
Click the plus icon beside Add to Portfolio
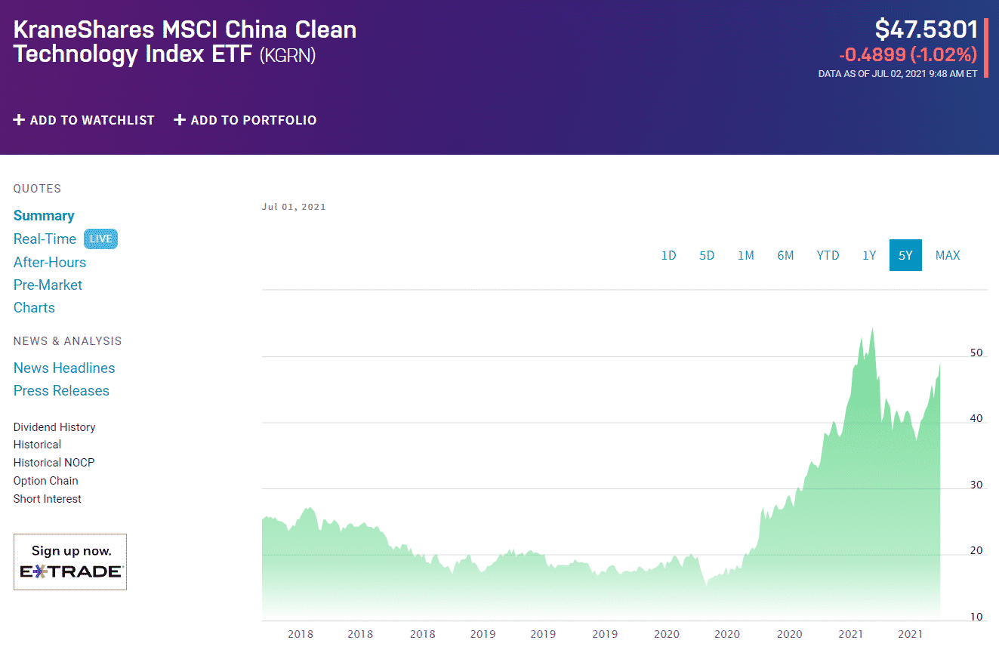pyautogui.click(x=180, y=120)
